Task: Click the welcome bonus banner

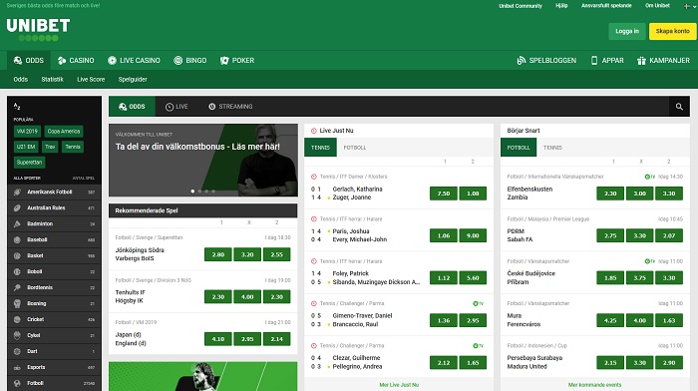Action: [x=203, y=161]
